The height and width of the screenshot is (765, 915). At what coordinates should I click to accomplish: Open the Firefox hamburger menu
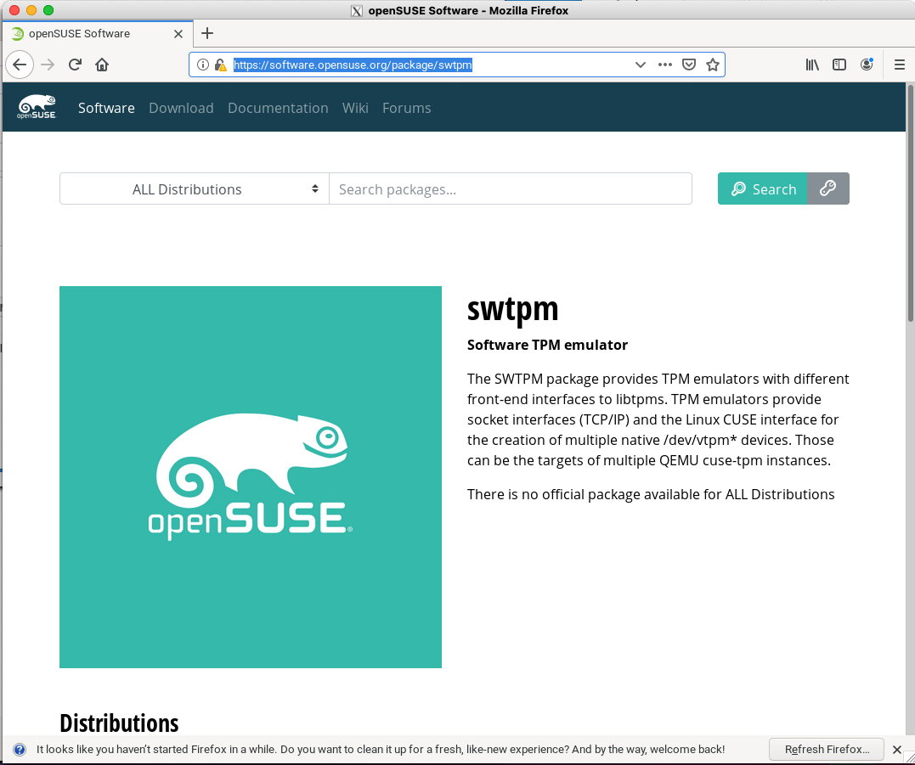click(x=899, y=65)
